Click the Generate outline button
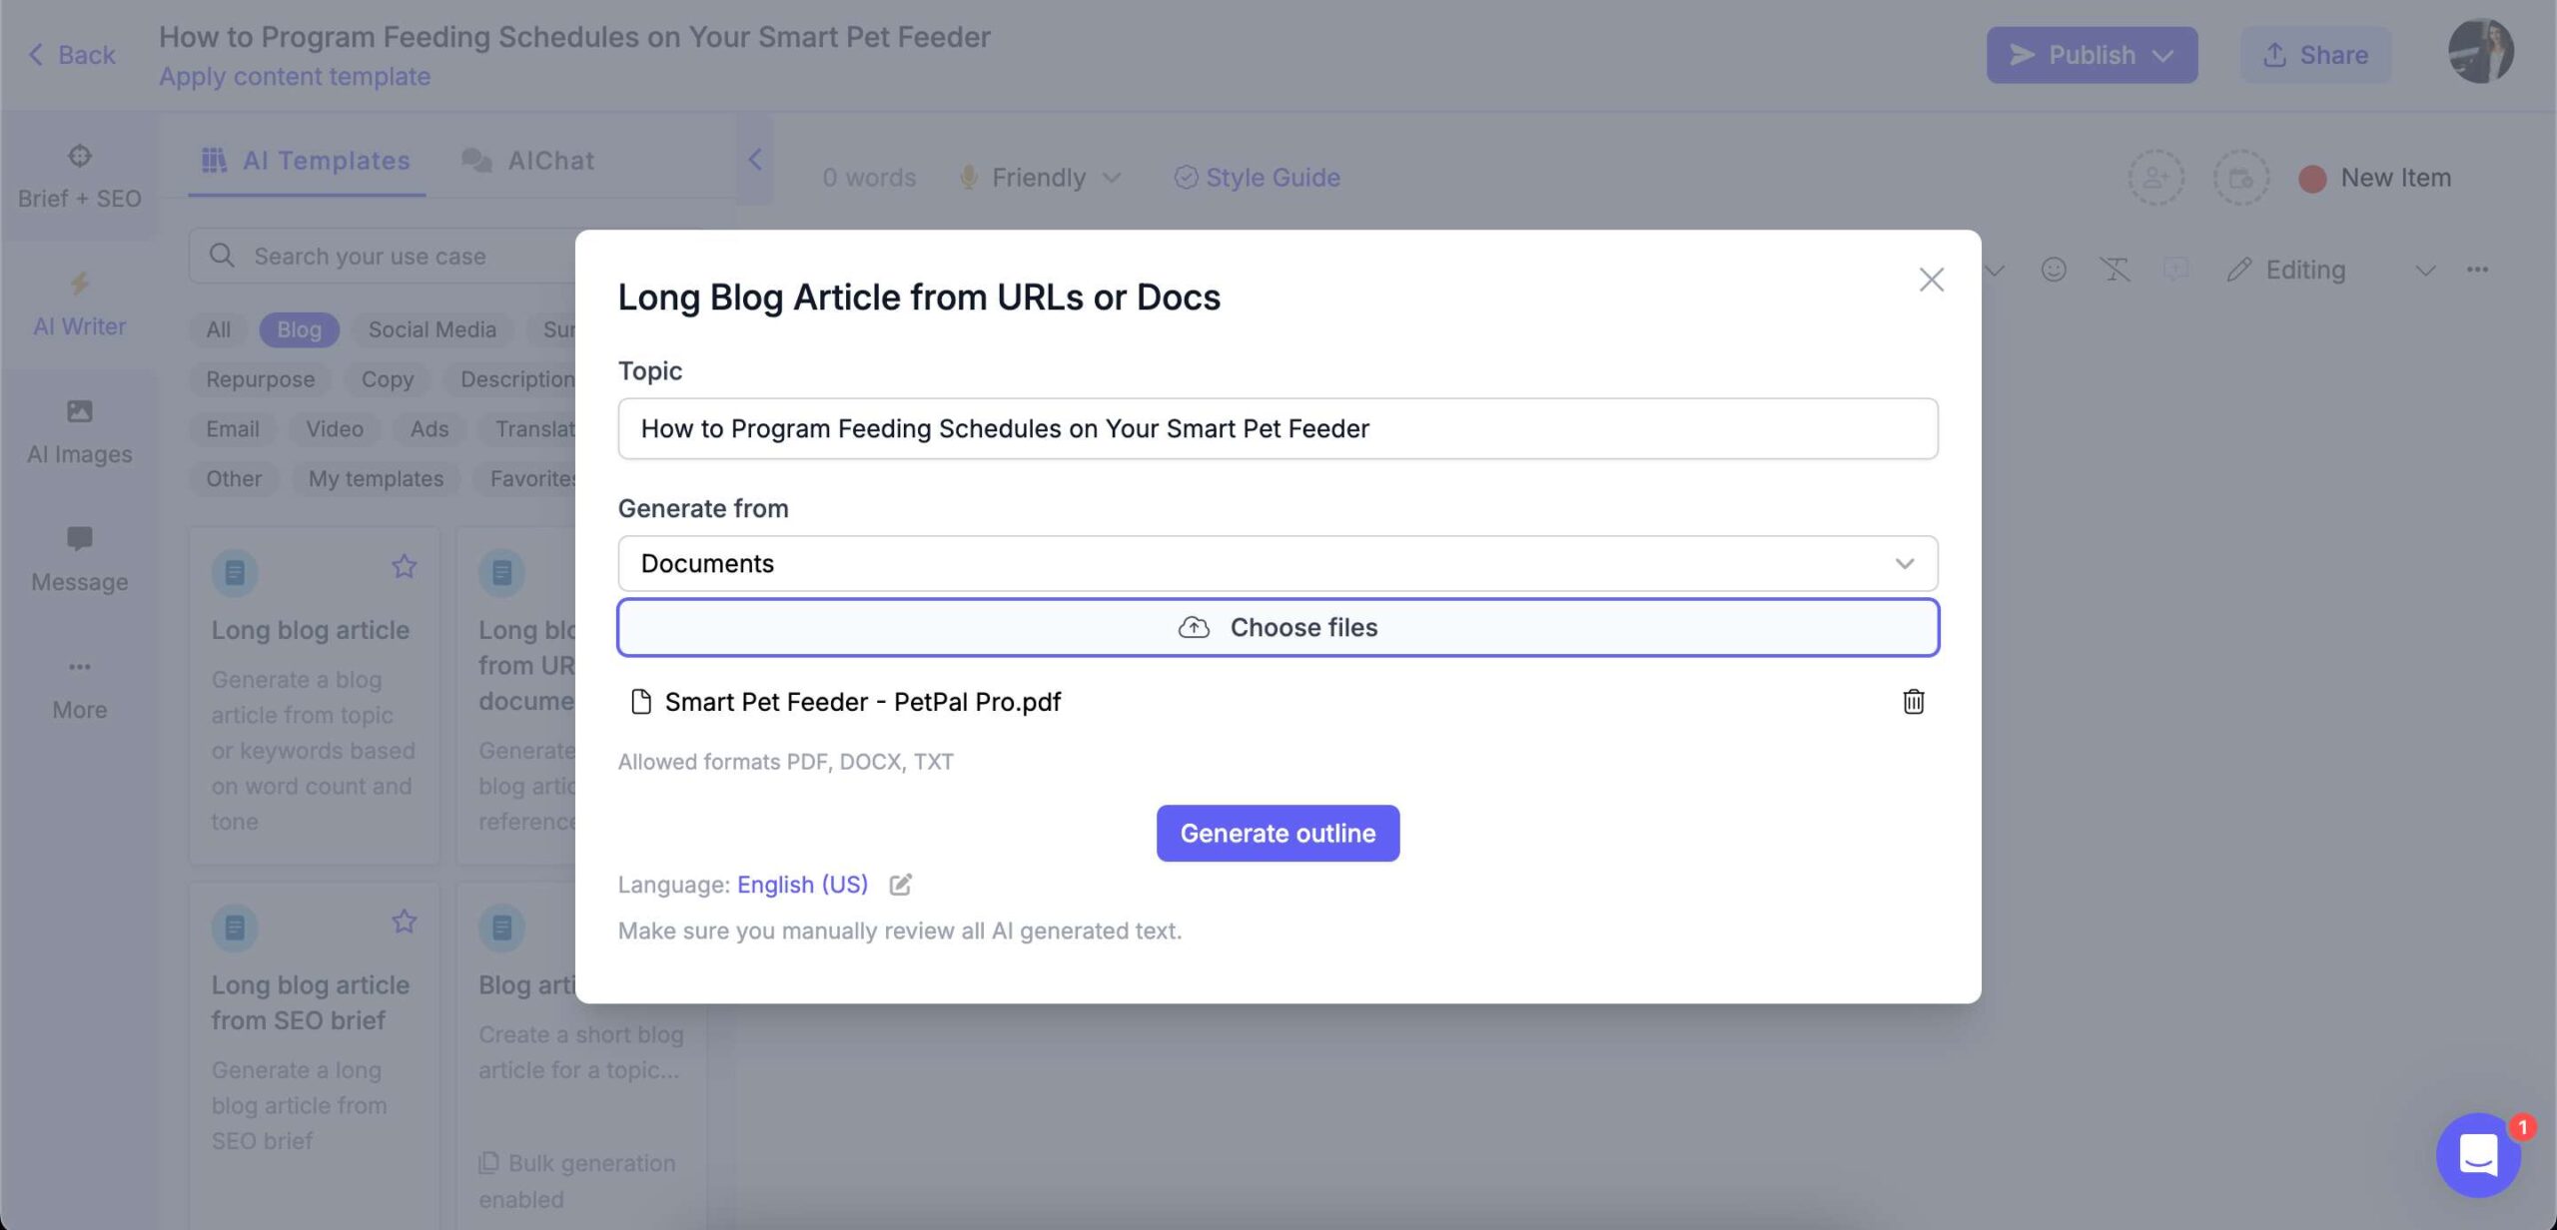This screenshot has height=1230, width=2557. pyautogui.click(x=1277, y=833)
